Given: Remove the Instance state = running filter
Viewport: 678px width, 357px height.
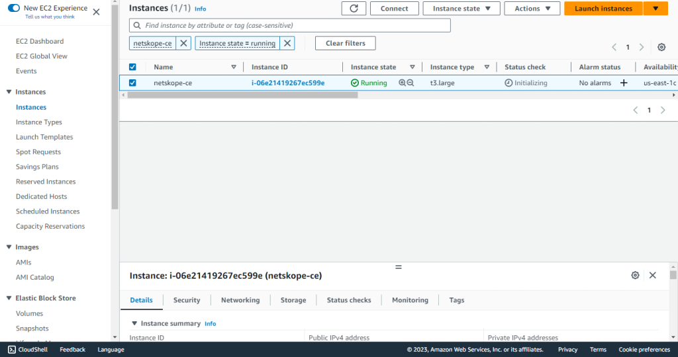Looking at the screenshot, I should 287,43.
